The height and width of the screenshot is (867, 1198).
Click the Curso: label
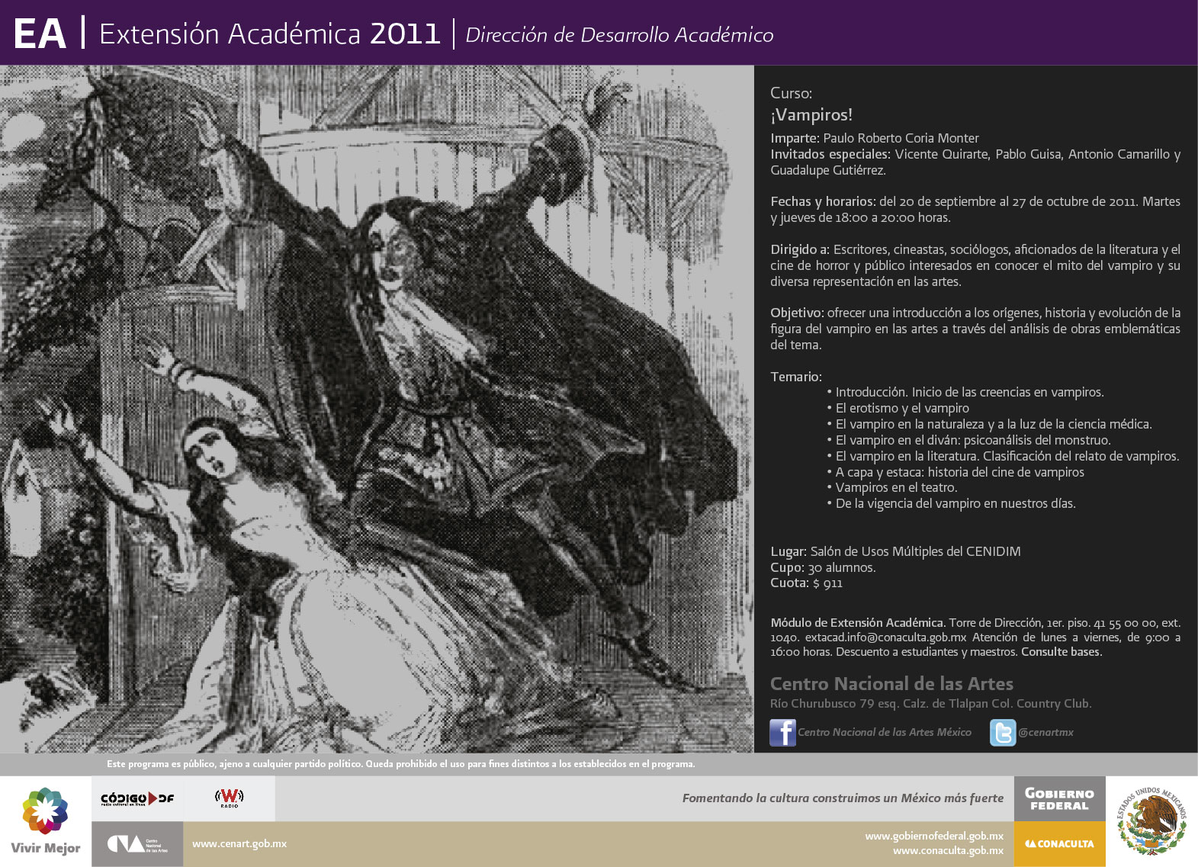point(791,93)
